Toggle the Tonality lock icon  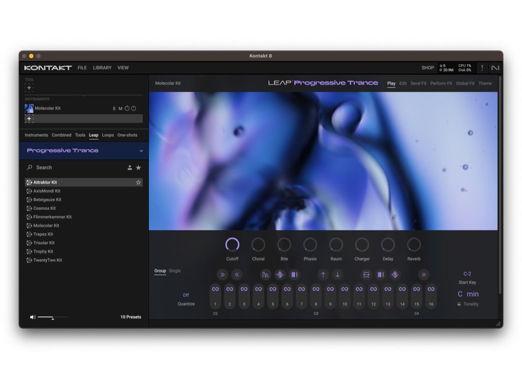(459, 304)
